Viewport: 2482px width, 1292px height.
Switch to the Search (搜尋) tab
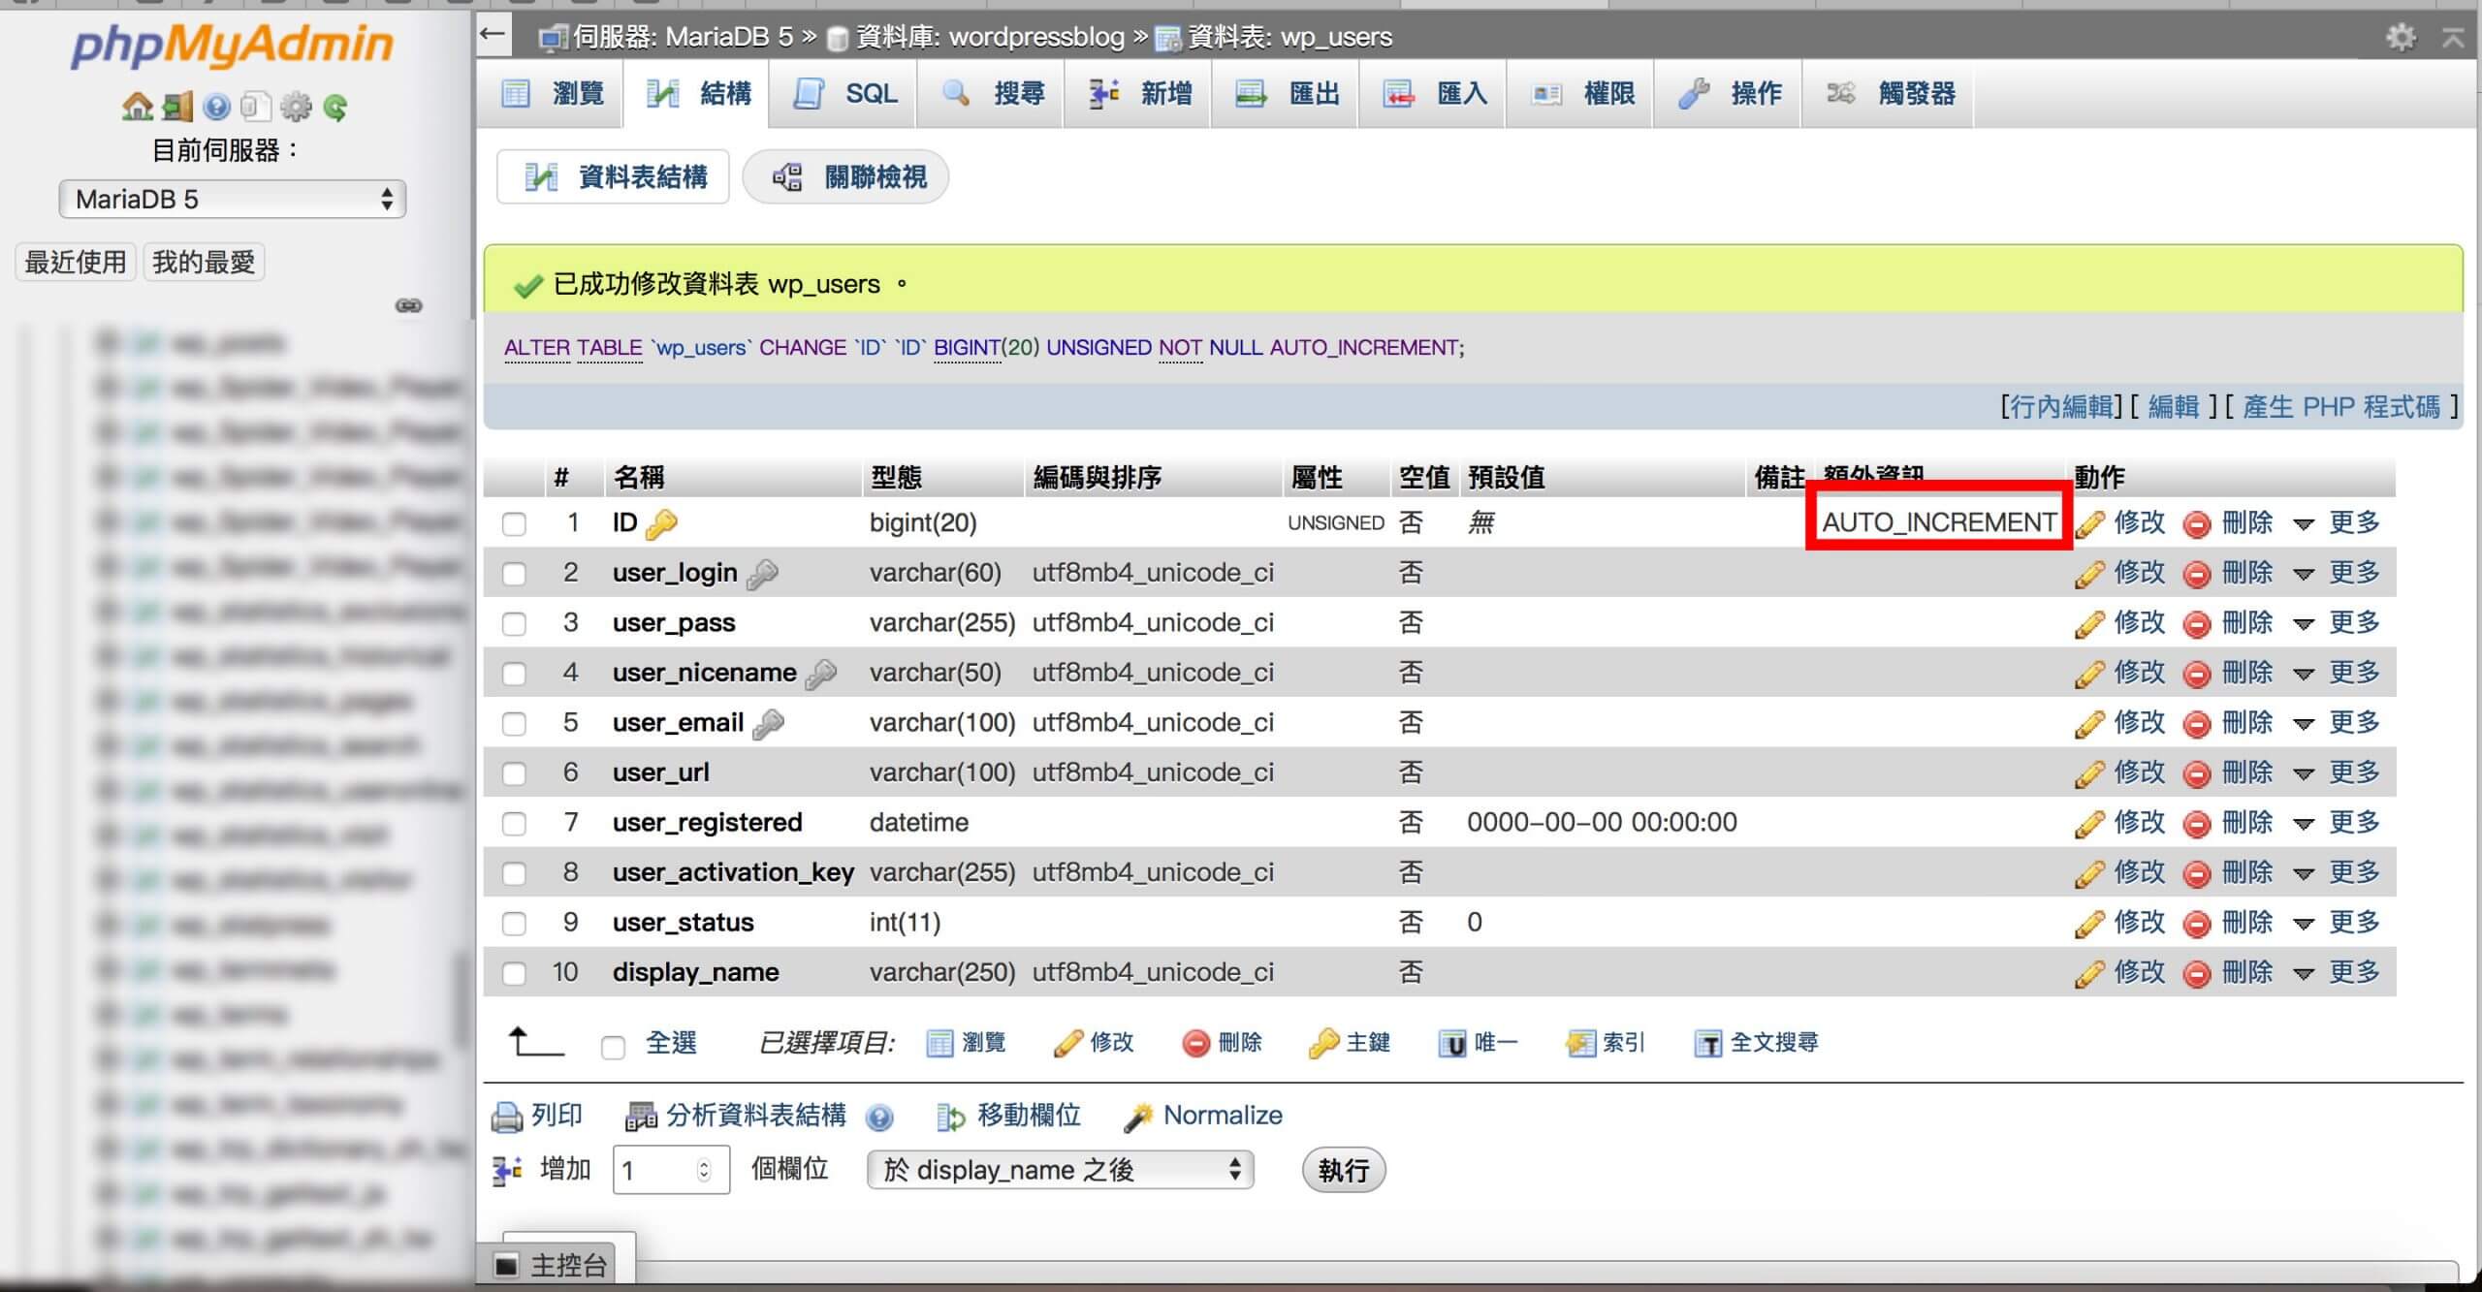(x=993, y=94)
